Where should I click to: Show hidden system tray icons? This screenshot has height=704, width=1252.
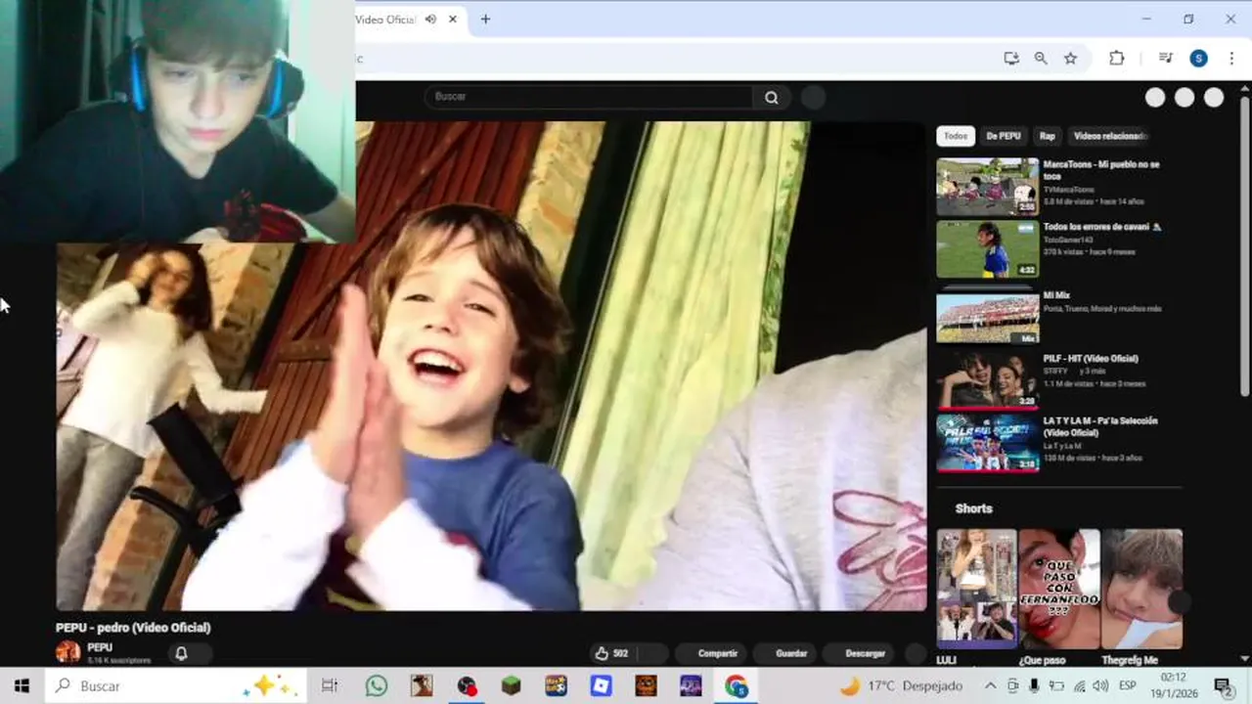(990, 686)
